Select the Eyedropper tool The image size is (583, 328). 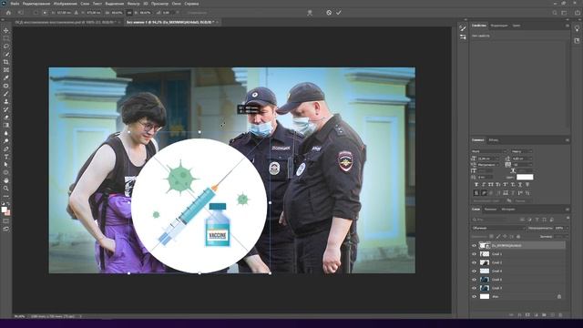click(x=6, y=77)
